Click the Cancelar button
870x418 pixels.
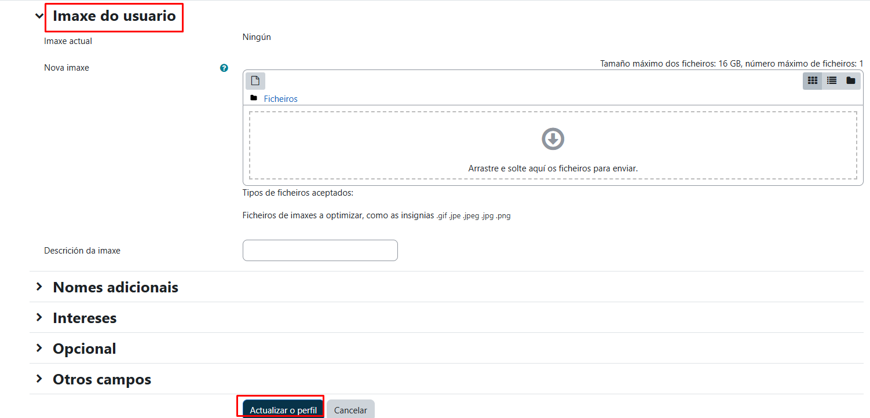tap(350, 409)
